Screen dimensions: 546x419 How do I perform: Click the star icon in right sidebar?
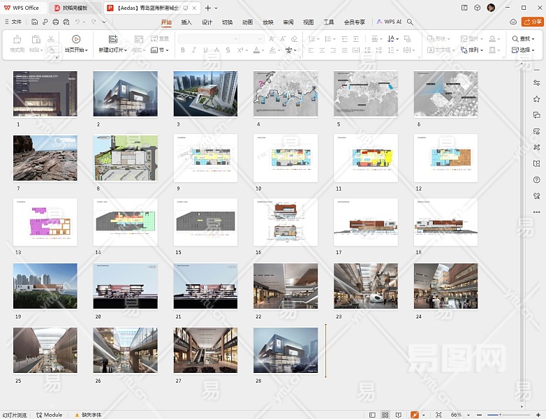point(536,98)
